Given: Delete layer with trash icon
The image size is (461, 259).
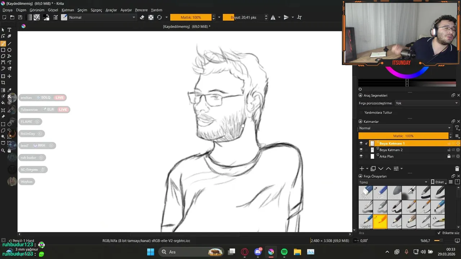Looking at the screenshot, I should (457, 169).
